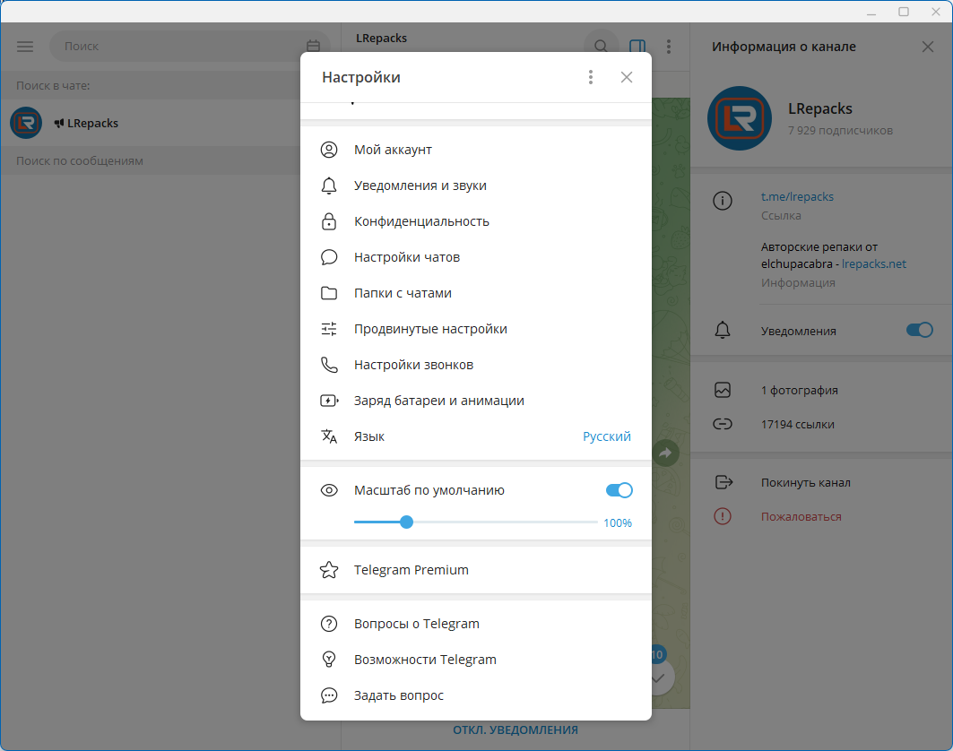Click the folder icon beside Папки с чатами
This screenshot has width=953, height=751.
coord(329,293)
